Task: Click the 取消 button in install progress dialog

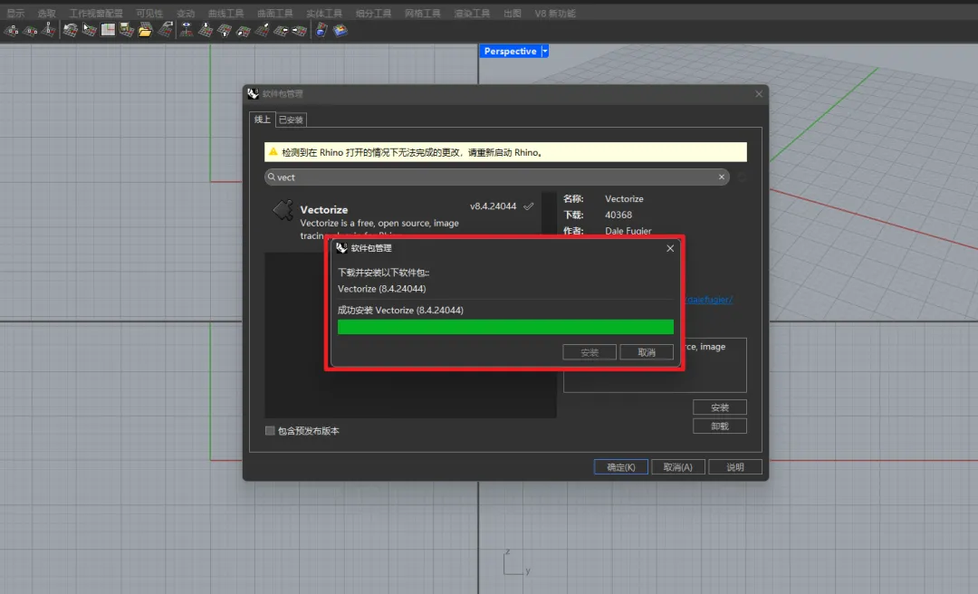Action: click(x=647, y=352)
